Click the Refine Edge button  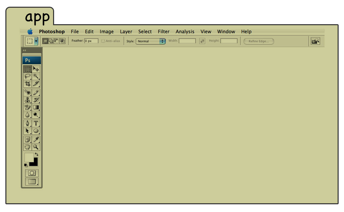(x=259, y=41)
